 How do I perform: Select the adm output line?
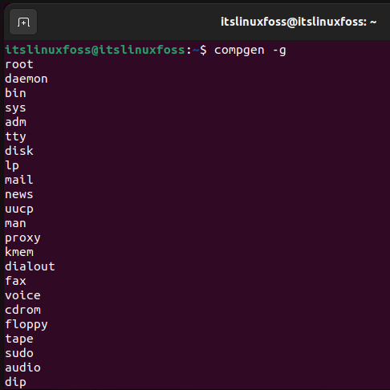pos(15,122)
